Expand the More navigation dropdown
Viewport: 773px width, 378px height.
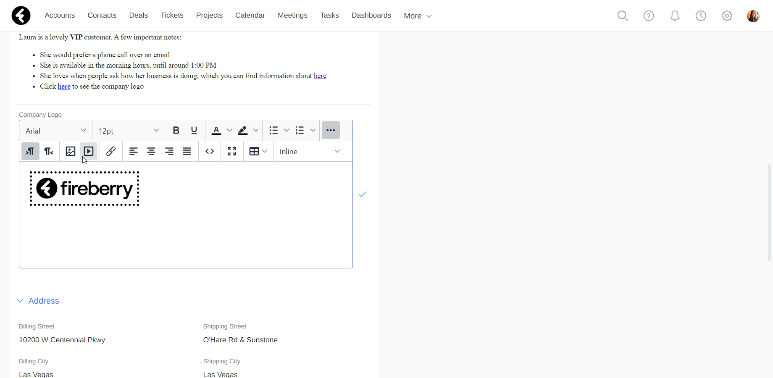(418, 16)
